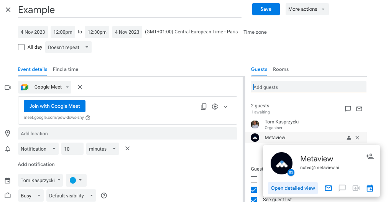The image size is (391, 202).
Task: Click the calendar icon beside Tom Kasprzycki
Action: click(x=8, y=181)
